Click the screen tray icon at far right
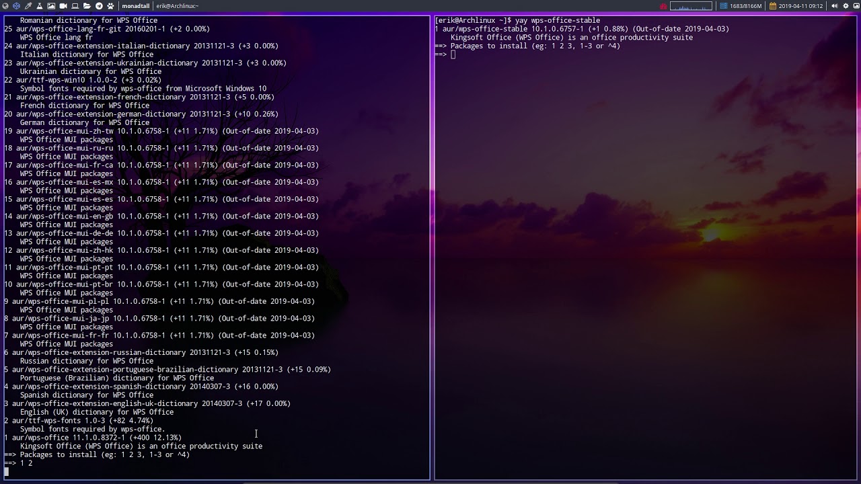The width and height of the screenshot is (861, 484). click(856, 6)
